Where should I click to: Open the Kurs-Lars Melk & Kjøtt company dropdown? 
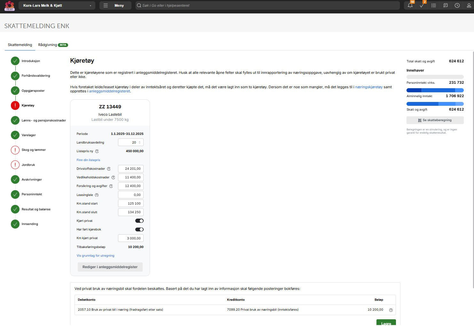click(57, 5)
